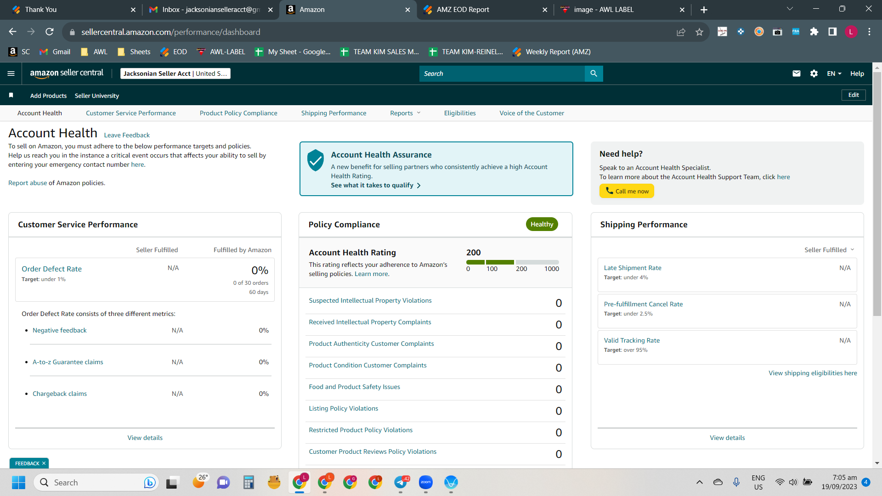The height and width of the screenshot is (496, 882).
Task: Open the browser extensions puzzle icon
Action: click(x=814, y=32)
